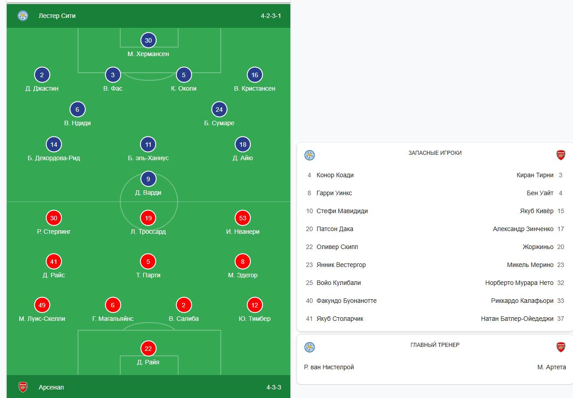This screenshot has height=398, width=573.
Task: Click head coach Р. ван Нистелрой
Action: 329,367
